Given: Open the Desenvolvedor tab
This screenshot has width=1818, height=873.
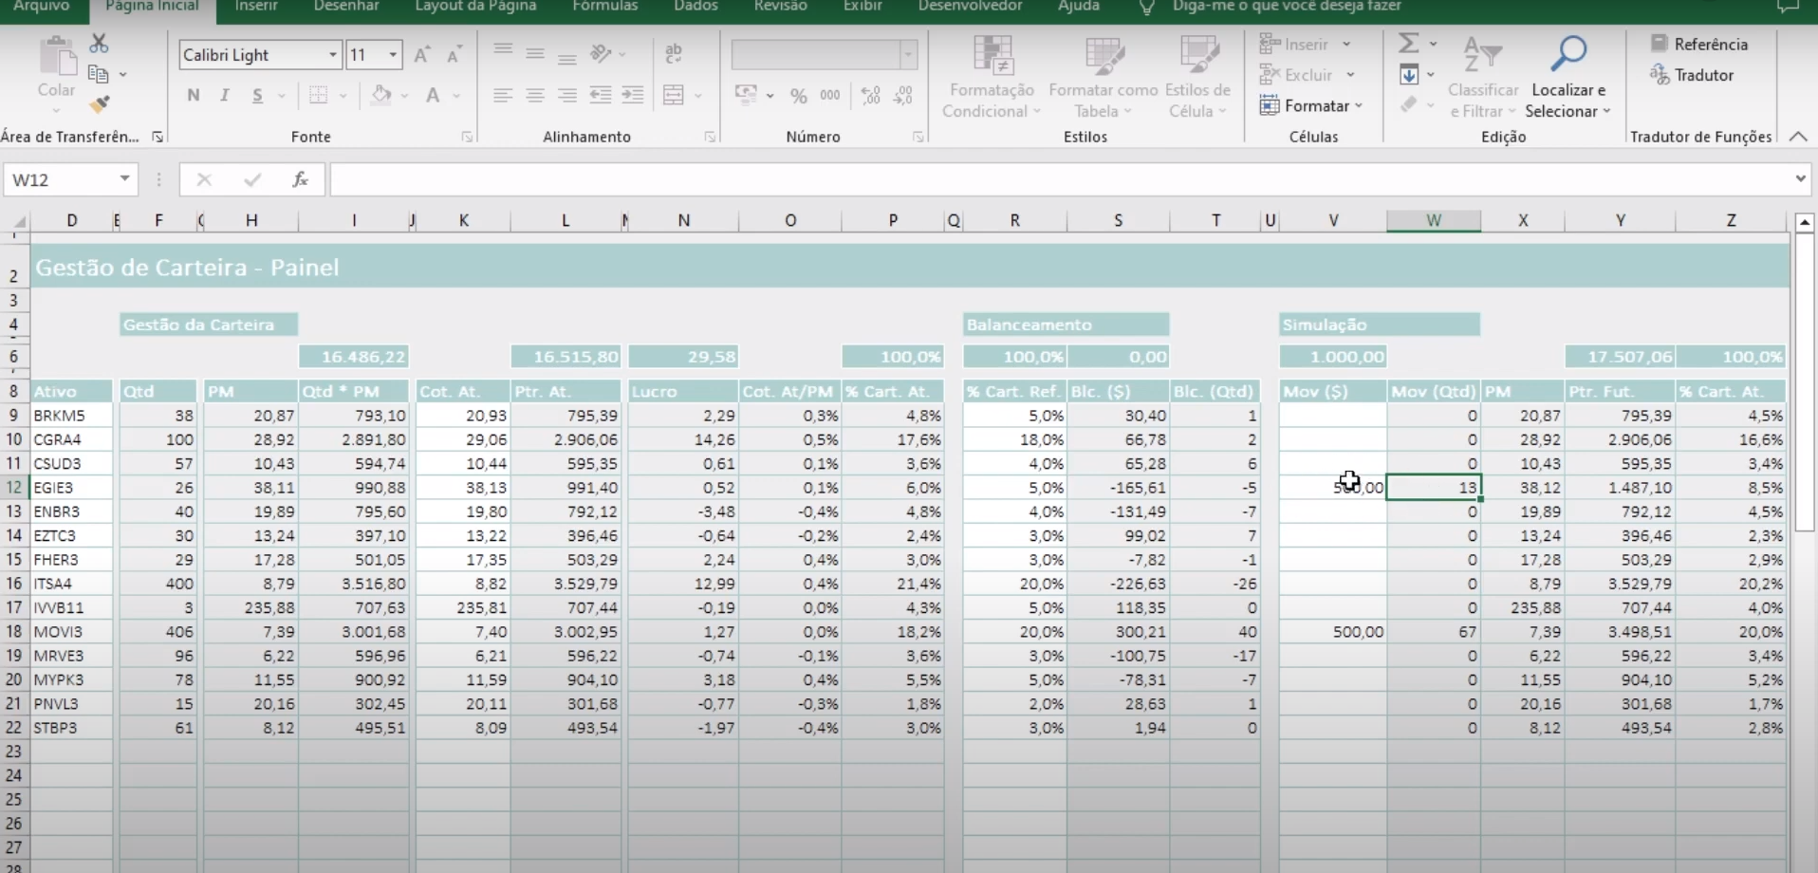Looking at the screenshot, I should (x=970, y=6).
